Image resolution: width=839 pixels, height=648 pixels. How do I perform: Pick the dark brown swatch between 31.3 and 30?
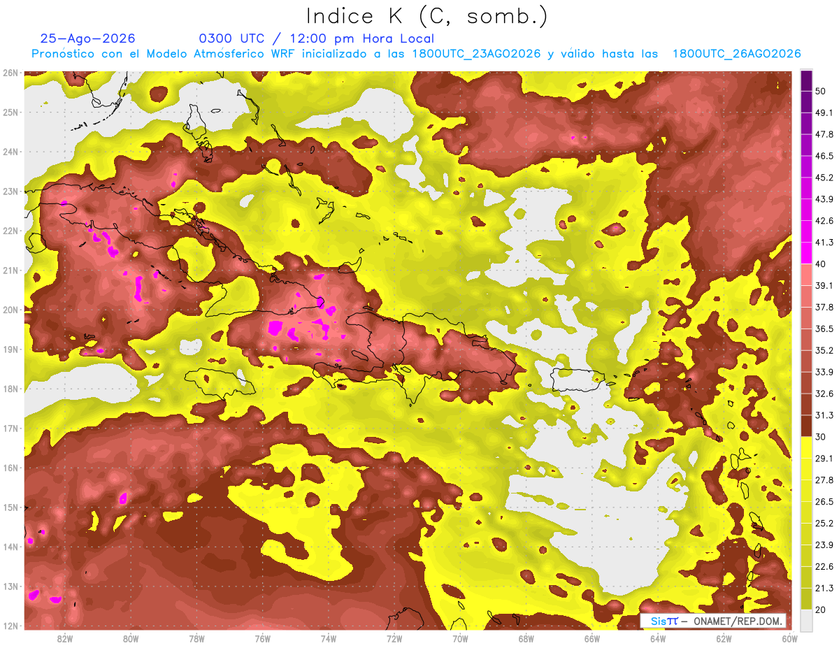tap(806, 426)
